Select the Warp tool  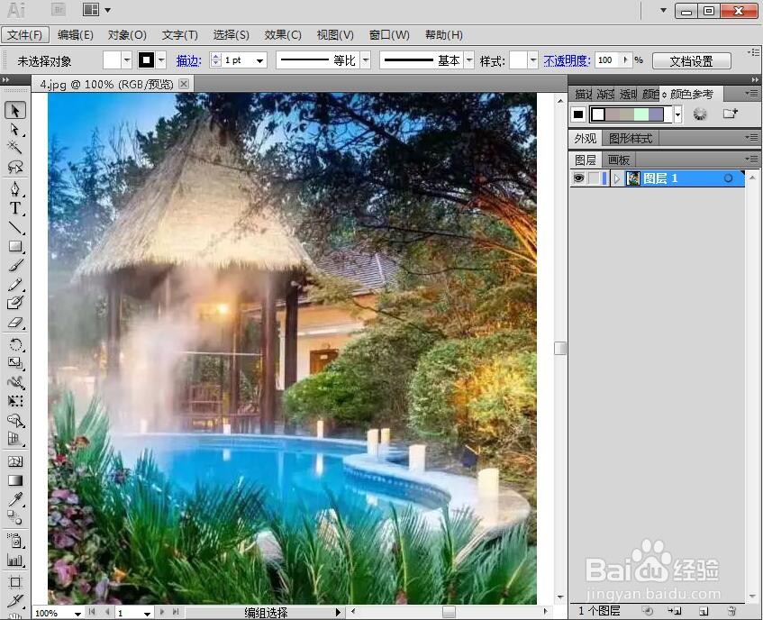(x=15, y=382)
